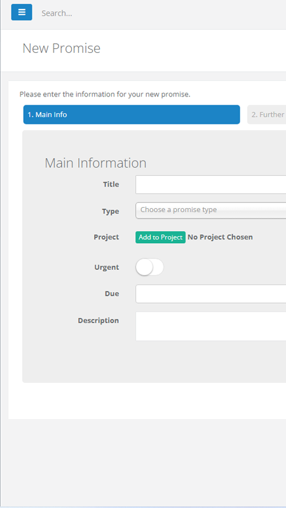Click the Description field label
This screenshot has height=508, width=286.
point(99,321)
